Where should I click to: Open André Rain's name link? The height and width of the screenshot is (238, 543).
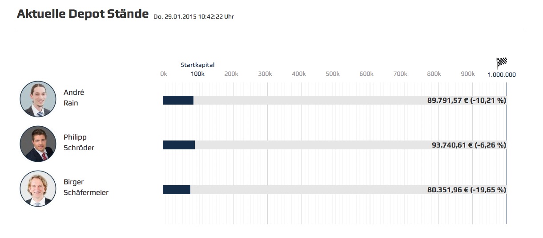click(x=74, y=98)
